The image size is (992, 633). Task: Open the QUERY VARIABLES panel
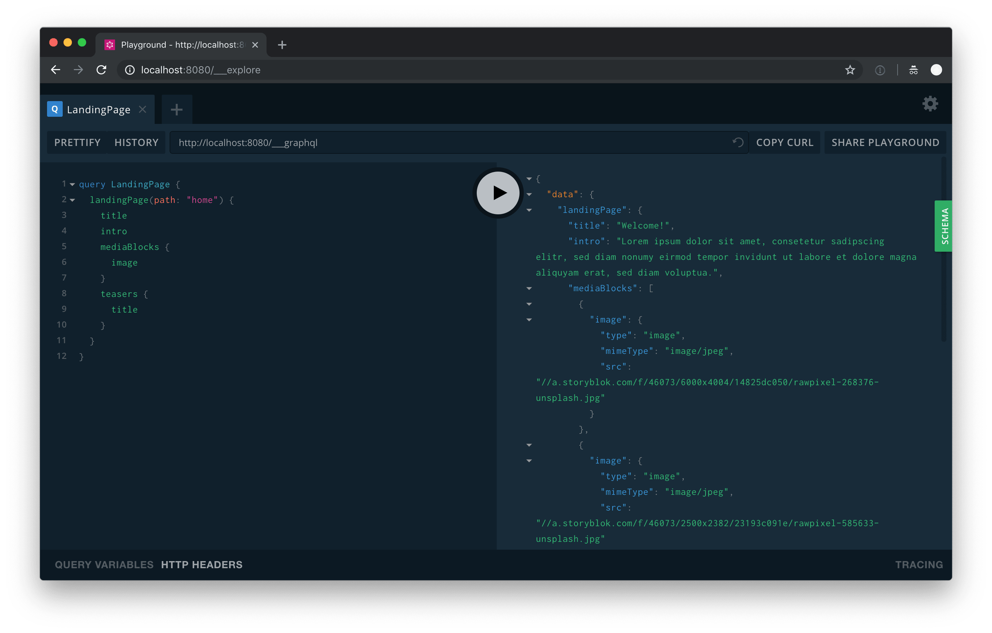pos(104,565)
